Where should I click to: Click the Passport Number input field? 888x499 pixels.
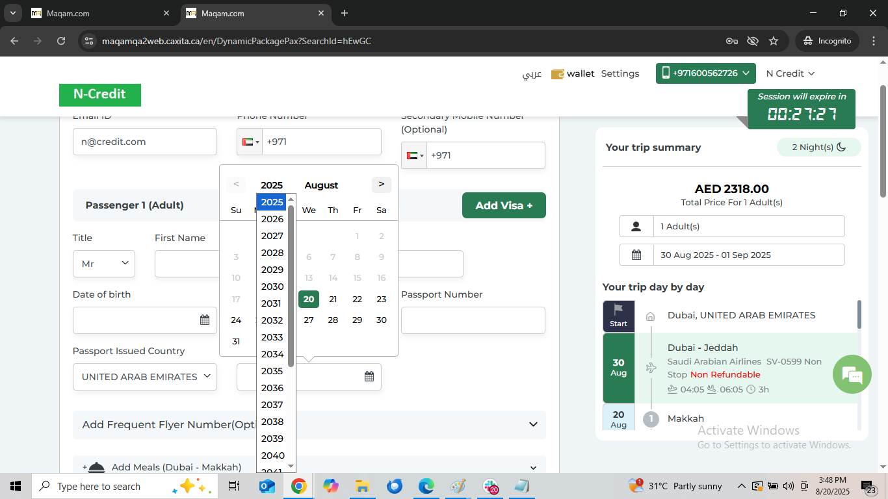[x=473, y=320]
